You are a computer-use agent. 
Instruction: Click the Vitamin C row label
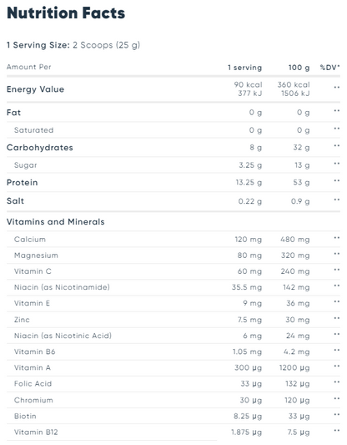pos(33,271)
